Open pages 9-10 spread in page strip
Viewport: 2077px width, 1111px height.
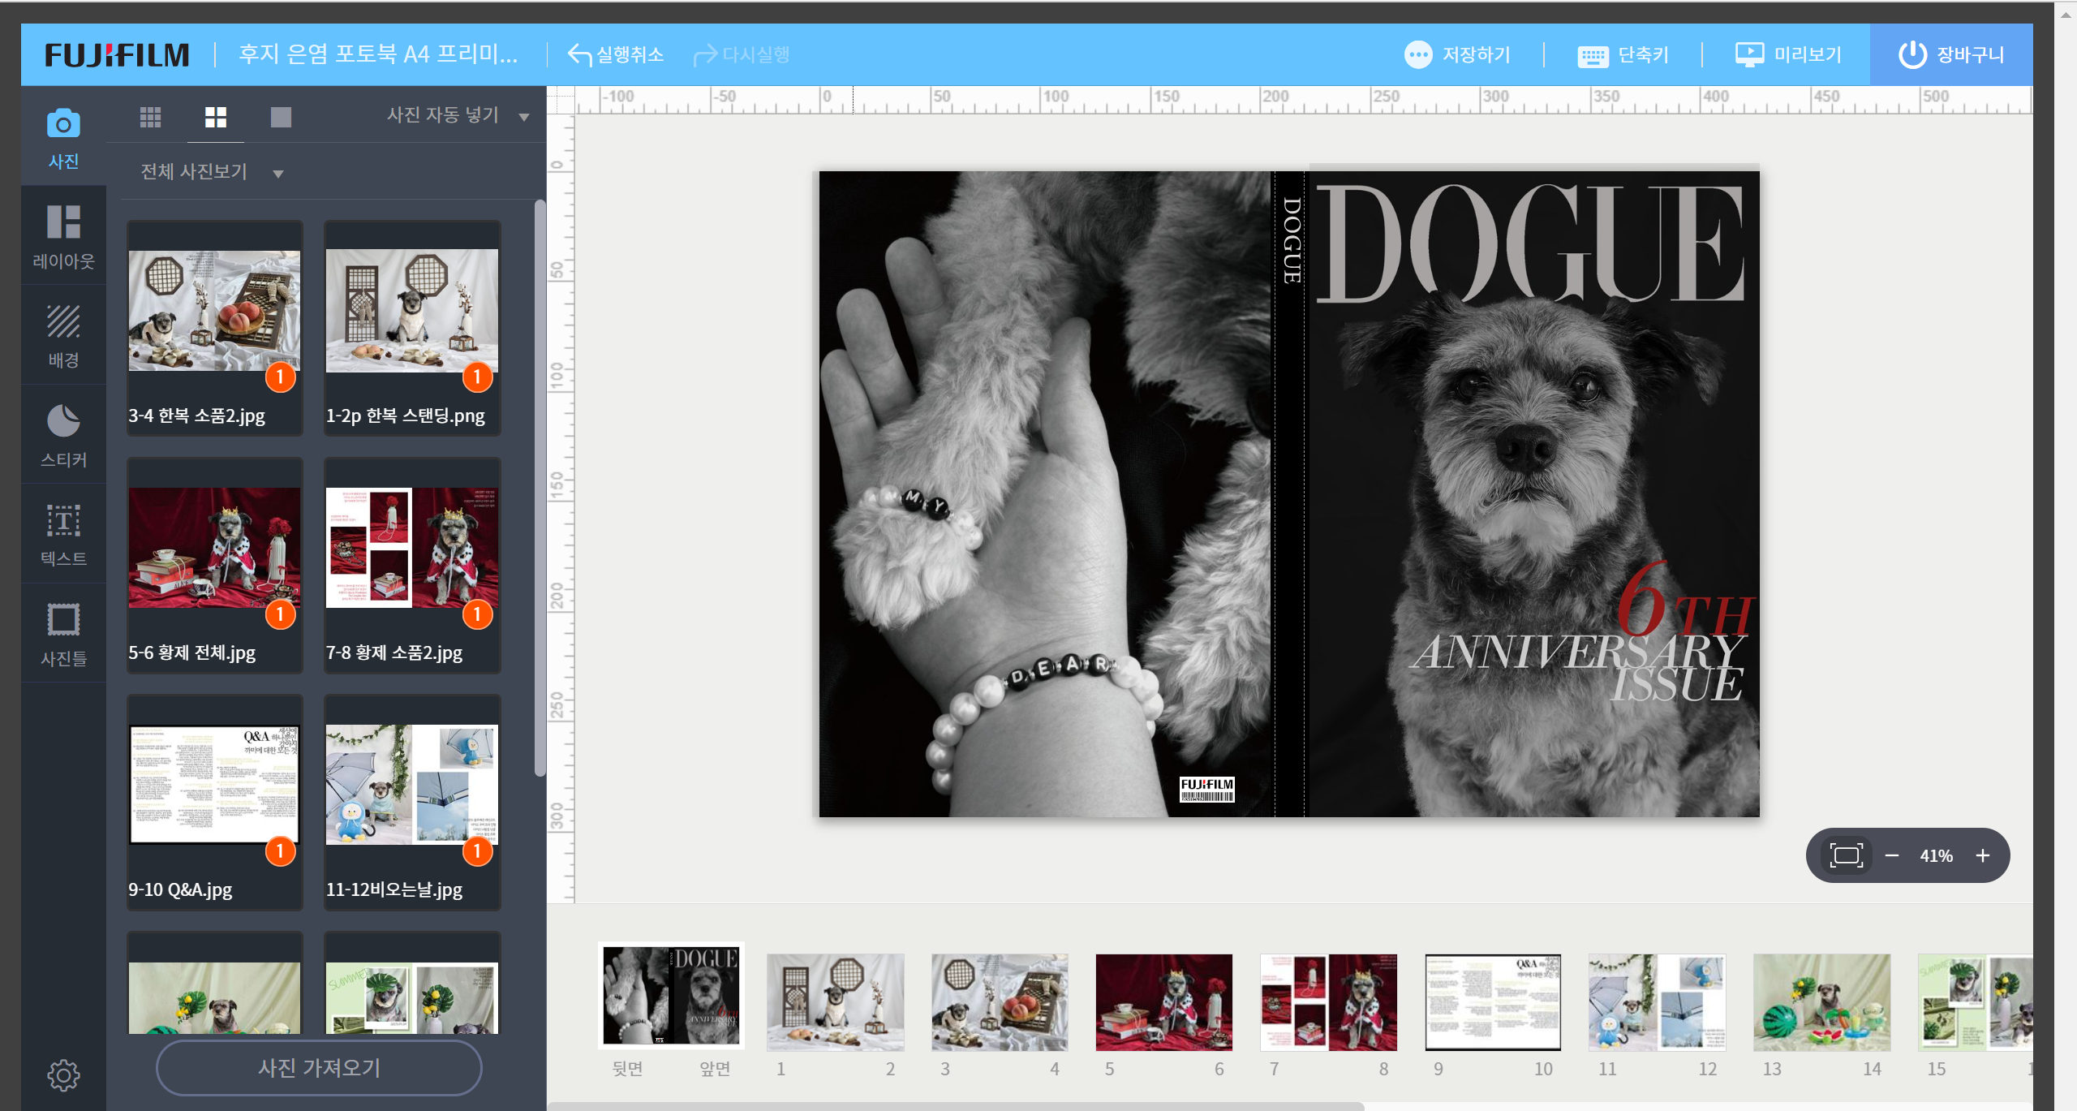tap(1494, 1002)
